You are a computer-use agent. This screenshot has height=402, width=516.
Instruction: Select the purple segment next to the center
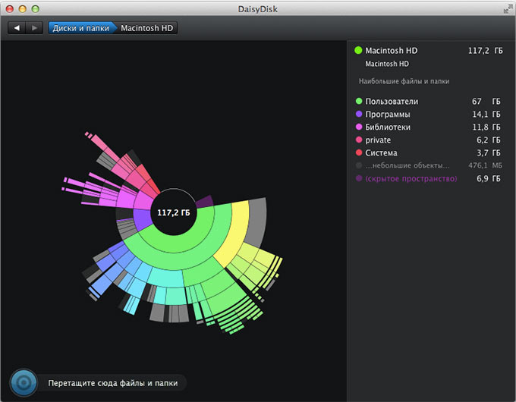pyautogui.click(x=141, y=219)
